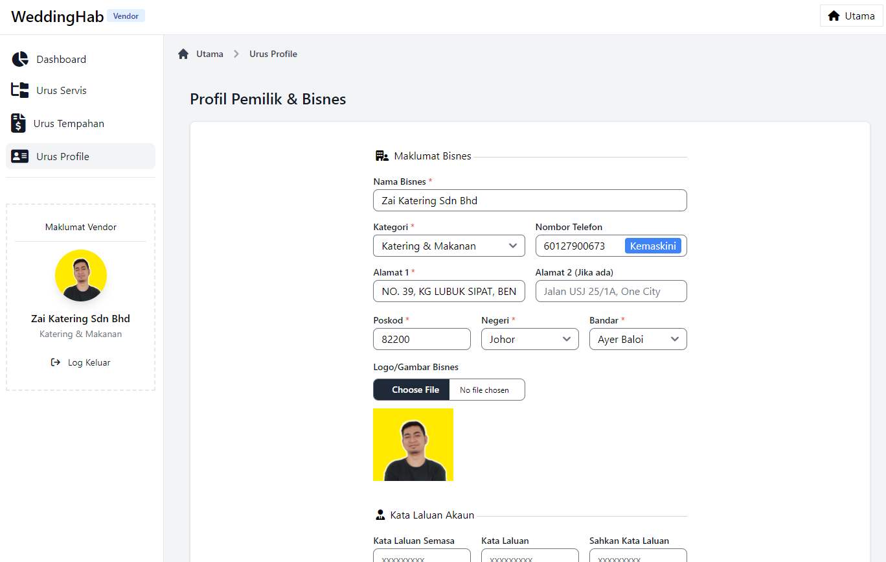This screenshot has width=886, height=562.
Task: Click the Maklumat Bisnes building icon
Action: [381, 156]
